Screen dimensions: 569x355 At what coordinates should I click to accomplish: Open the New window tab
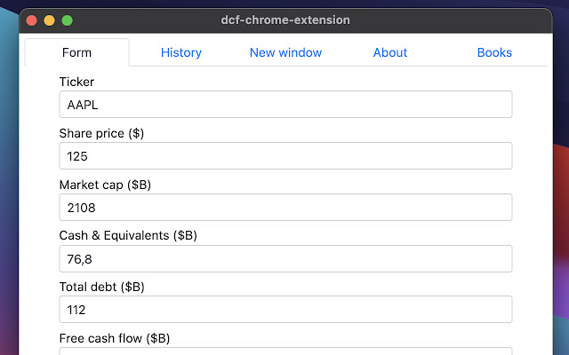tap(285, 52)
